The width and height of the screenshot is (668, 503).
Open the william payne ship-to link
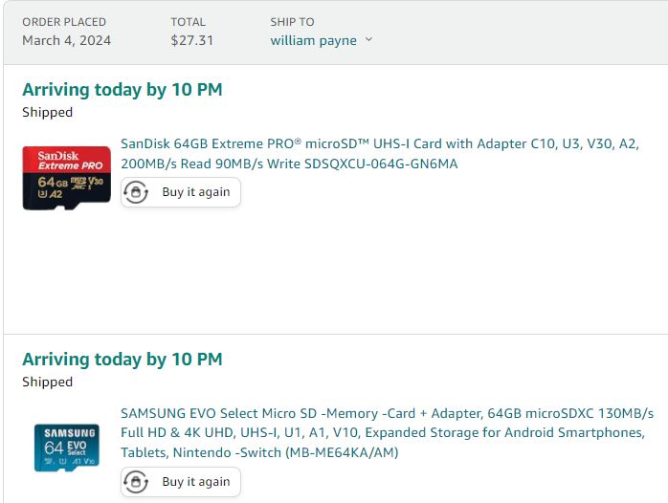314,40
